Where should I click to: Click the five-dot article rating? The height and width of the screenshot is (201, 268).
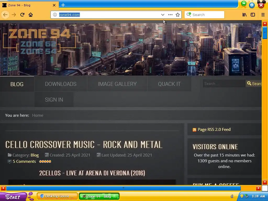[x=45, y=161]
